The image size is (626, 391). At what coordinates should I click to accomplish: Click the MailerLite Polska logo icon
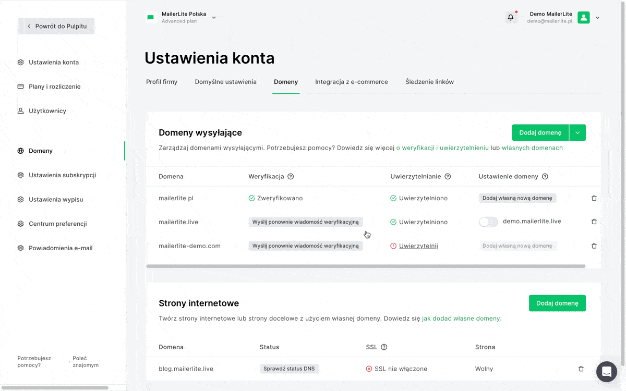click(x=151, y=18)
